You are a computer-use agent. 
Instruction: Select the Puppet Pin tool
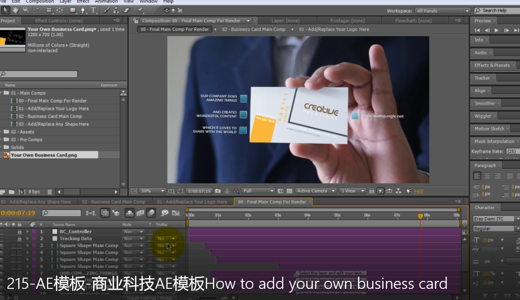(x=141, y=10)
